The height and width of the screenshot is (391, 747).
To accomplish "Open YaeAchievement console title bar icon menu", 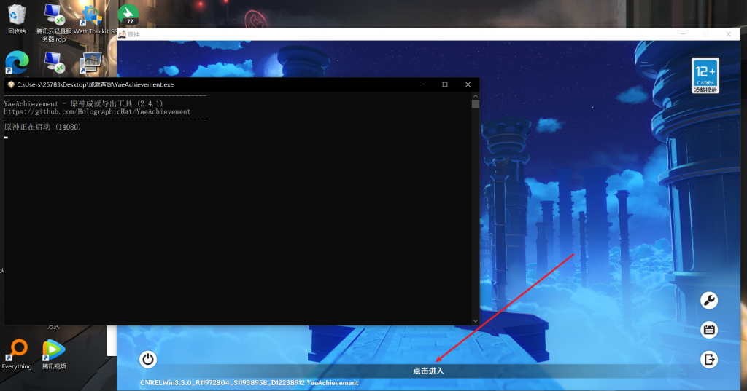I will 9,84.
